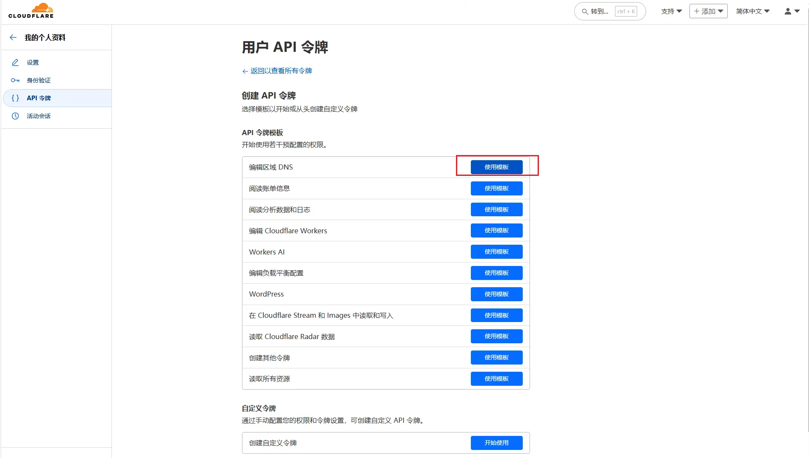Open the user account icon menu
The height and width of the screenshot is (458, 809).
(792, 11)
